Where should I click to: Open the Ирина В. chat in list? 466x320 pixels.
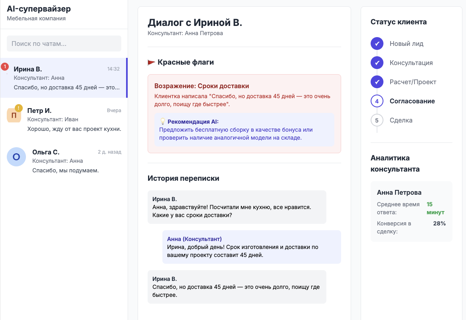[x=64, y=78]
